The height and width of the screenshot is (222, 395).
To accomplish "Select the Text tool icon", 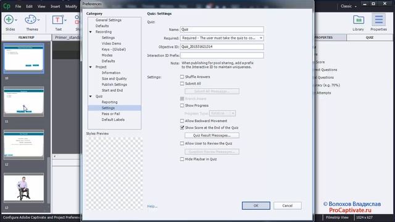I will click(x=57, y=20).
